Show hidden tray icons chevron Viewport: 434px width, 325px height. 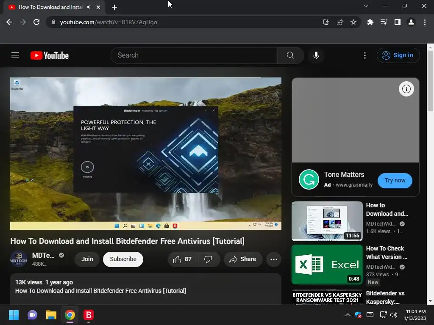[x=348, y=315]
